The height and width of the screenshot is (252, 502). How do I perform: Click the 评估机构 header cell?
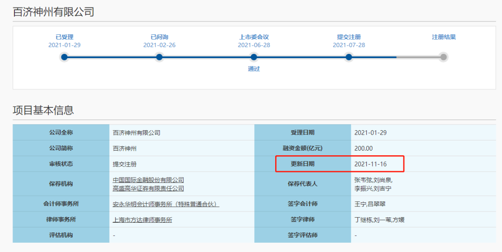pos(61,235)
